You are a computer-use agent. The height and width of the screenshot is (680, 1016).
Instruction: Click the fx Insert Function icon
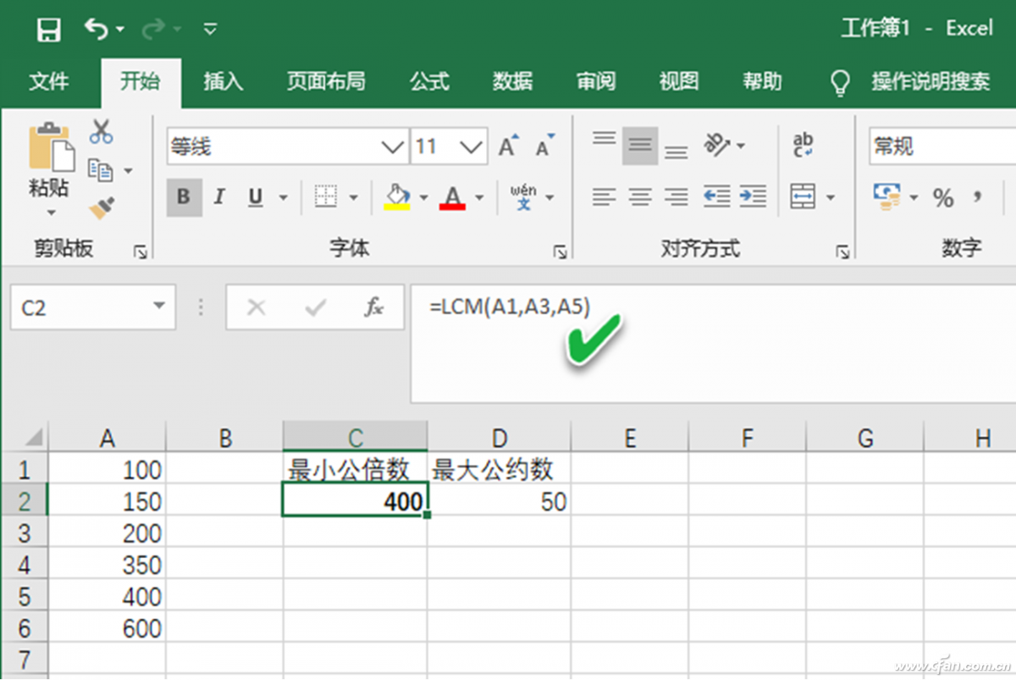tap(373, 307)
